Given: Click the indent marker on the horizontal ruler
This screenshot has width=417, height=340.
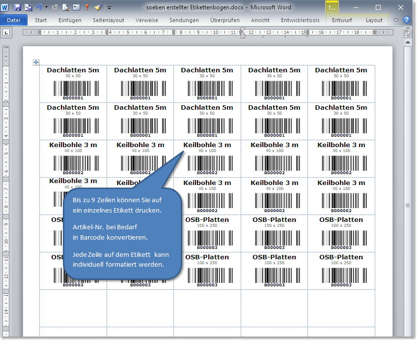Looking at the screenshot, I should (x=243, y=32).
